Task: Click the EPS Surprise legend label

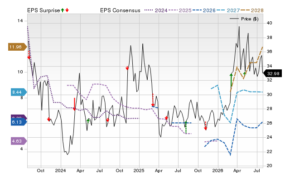Action: coord(43,10)
